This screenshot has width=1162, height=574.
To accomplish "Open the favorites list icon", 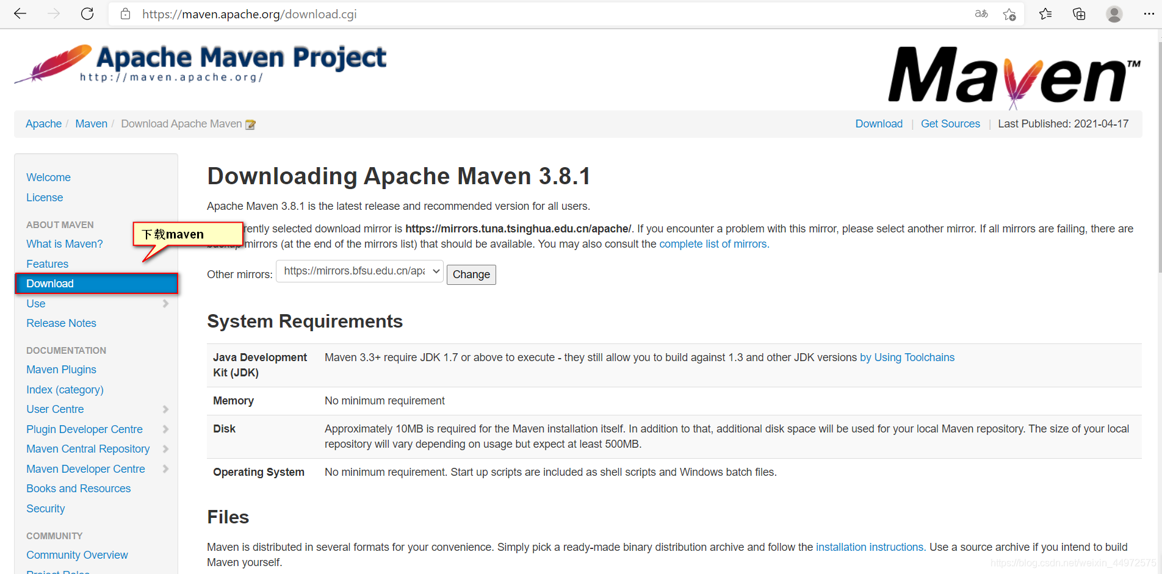I will (1045, 14).
